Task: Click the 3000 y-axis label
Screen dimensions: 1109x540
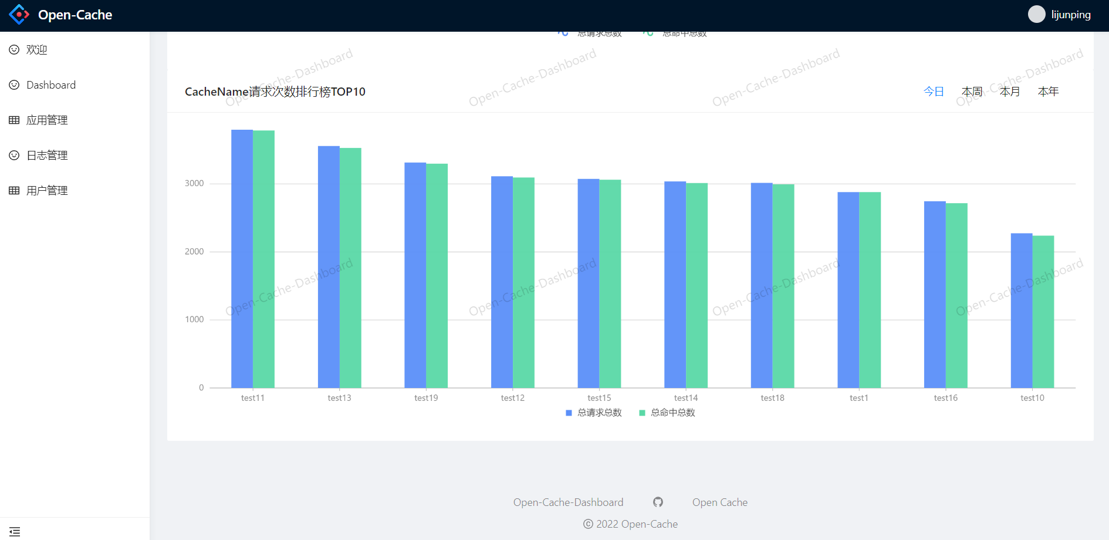Action: [194, 184]
